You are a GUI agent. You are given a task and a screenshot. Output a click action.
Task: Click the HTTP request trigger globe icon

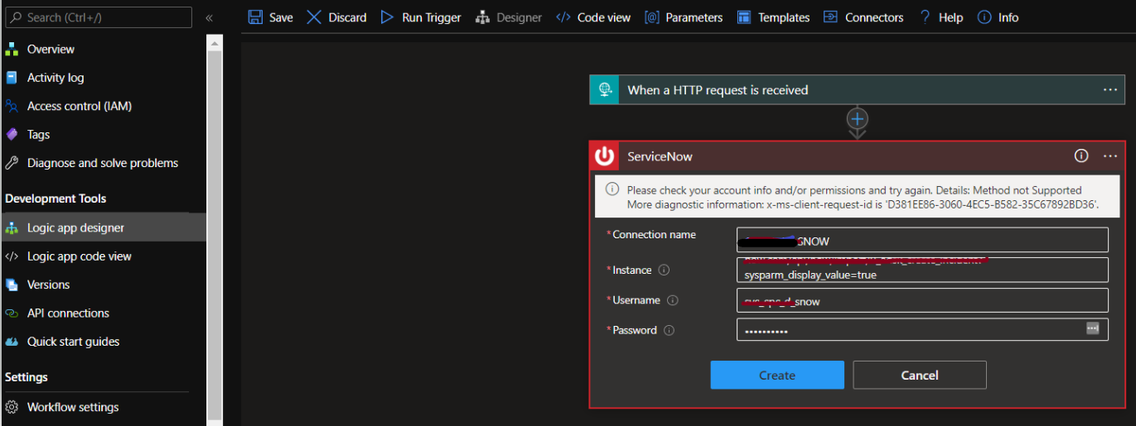[x=604, y=89]
